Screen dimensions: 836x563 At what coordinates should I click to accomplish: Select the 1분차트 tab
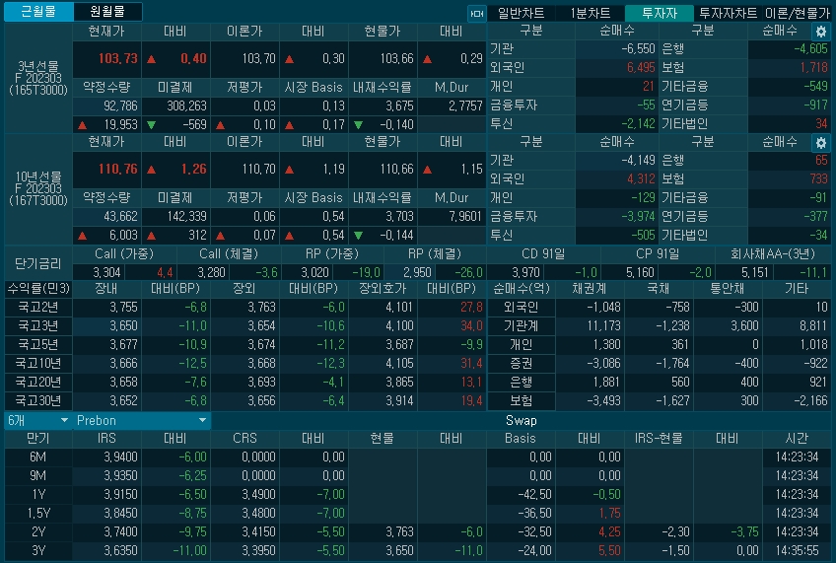pyautogui.click(x=590, y=13)
